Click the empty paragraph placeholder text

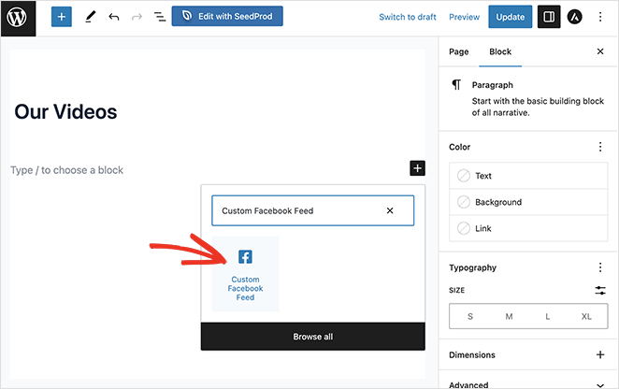pyautogui.click(x=66, y=170)
